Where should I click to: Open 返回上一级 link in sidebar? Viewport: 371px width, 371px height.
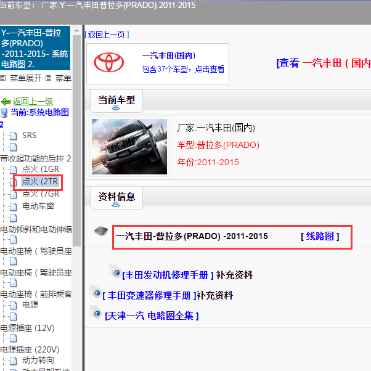33,102
